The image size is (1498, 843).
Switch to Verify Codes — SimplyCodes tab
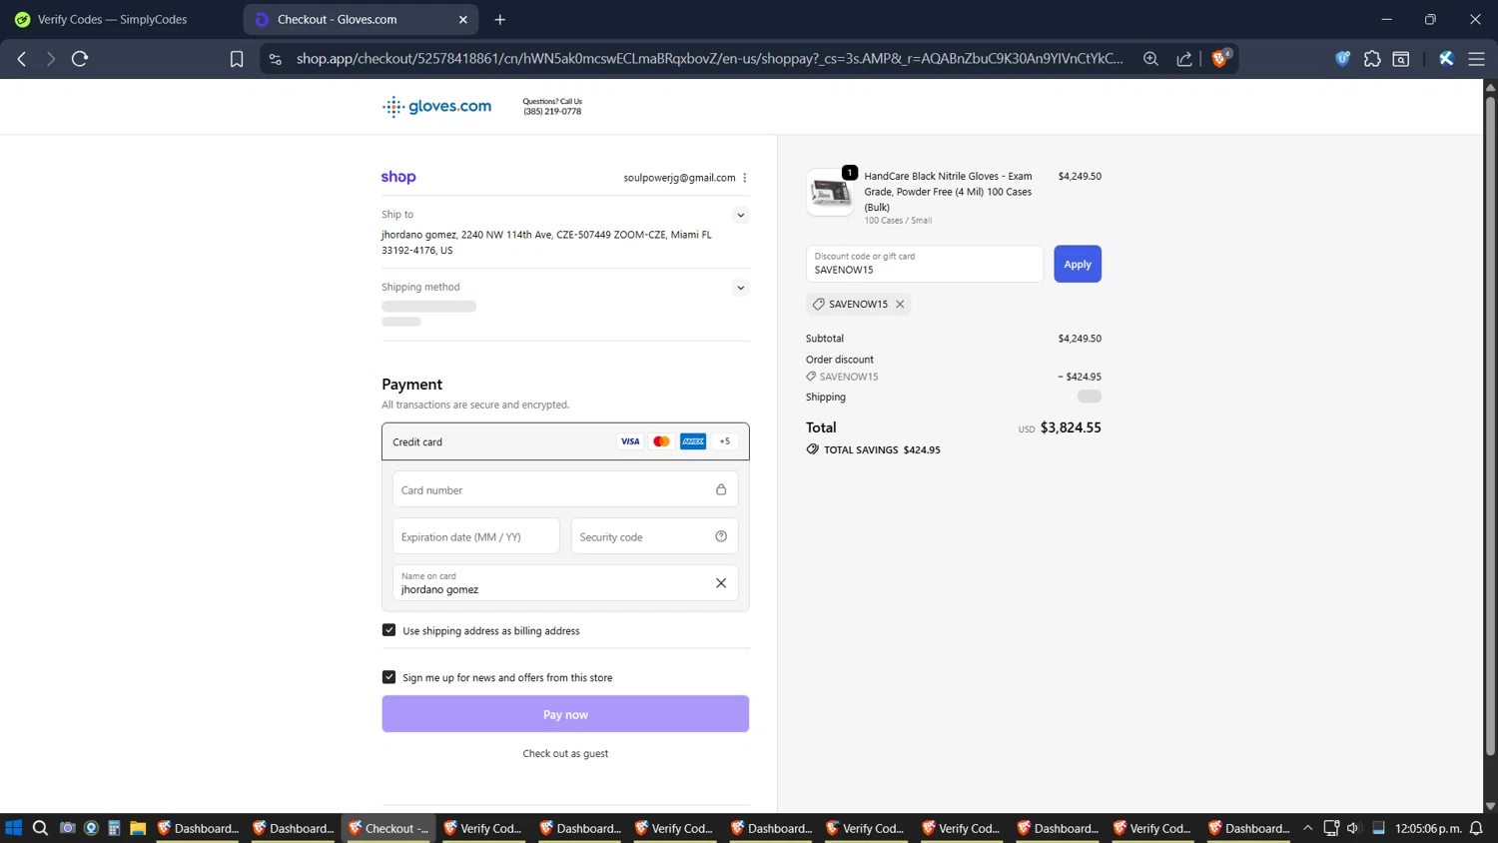click(x=112, y=19)
